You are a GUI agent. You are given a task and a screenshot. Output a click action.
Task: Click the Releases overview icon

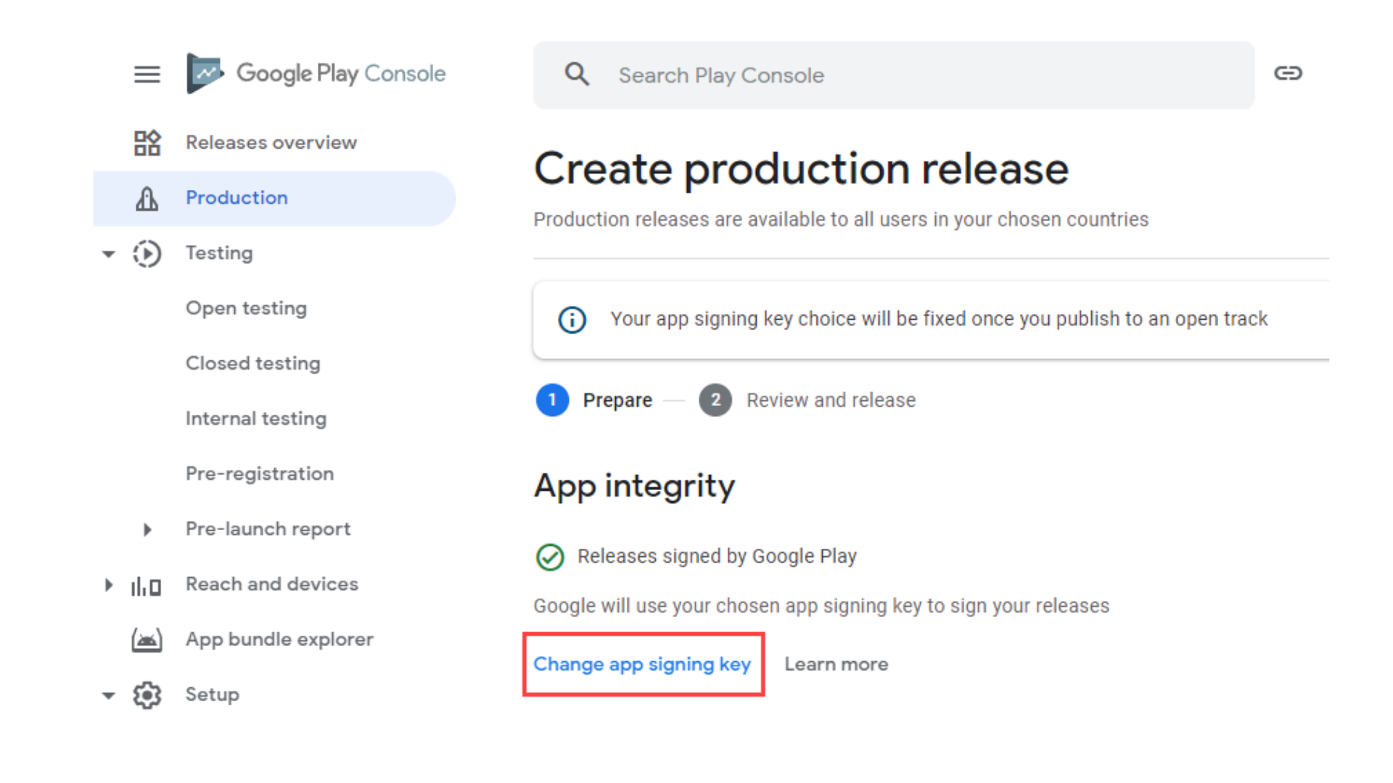point(147,143)
